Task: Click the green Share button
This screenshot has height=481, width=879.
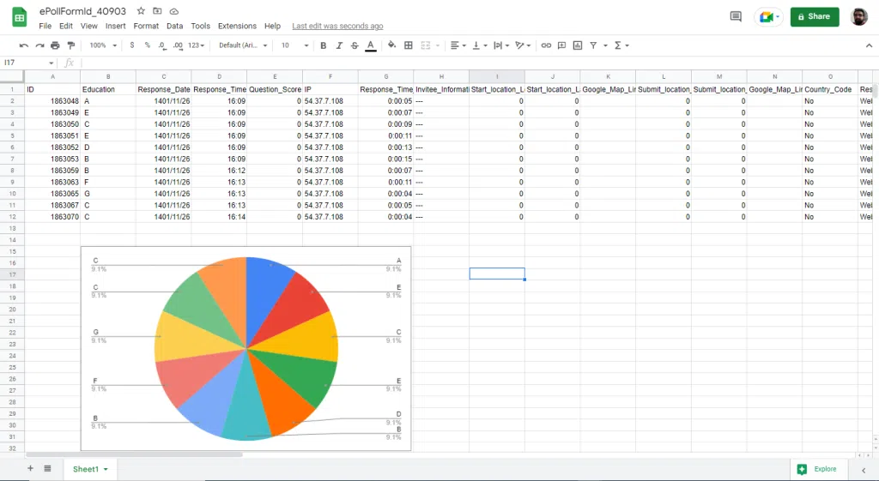Action: (x=815, y=17)
